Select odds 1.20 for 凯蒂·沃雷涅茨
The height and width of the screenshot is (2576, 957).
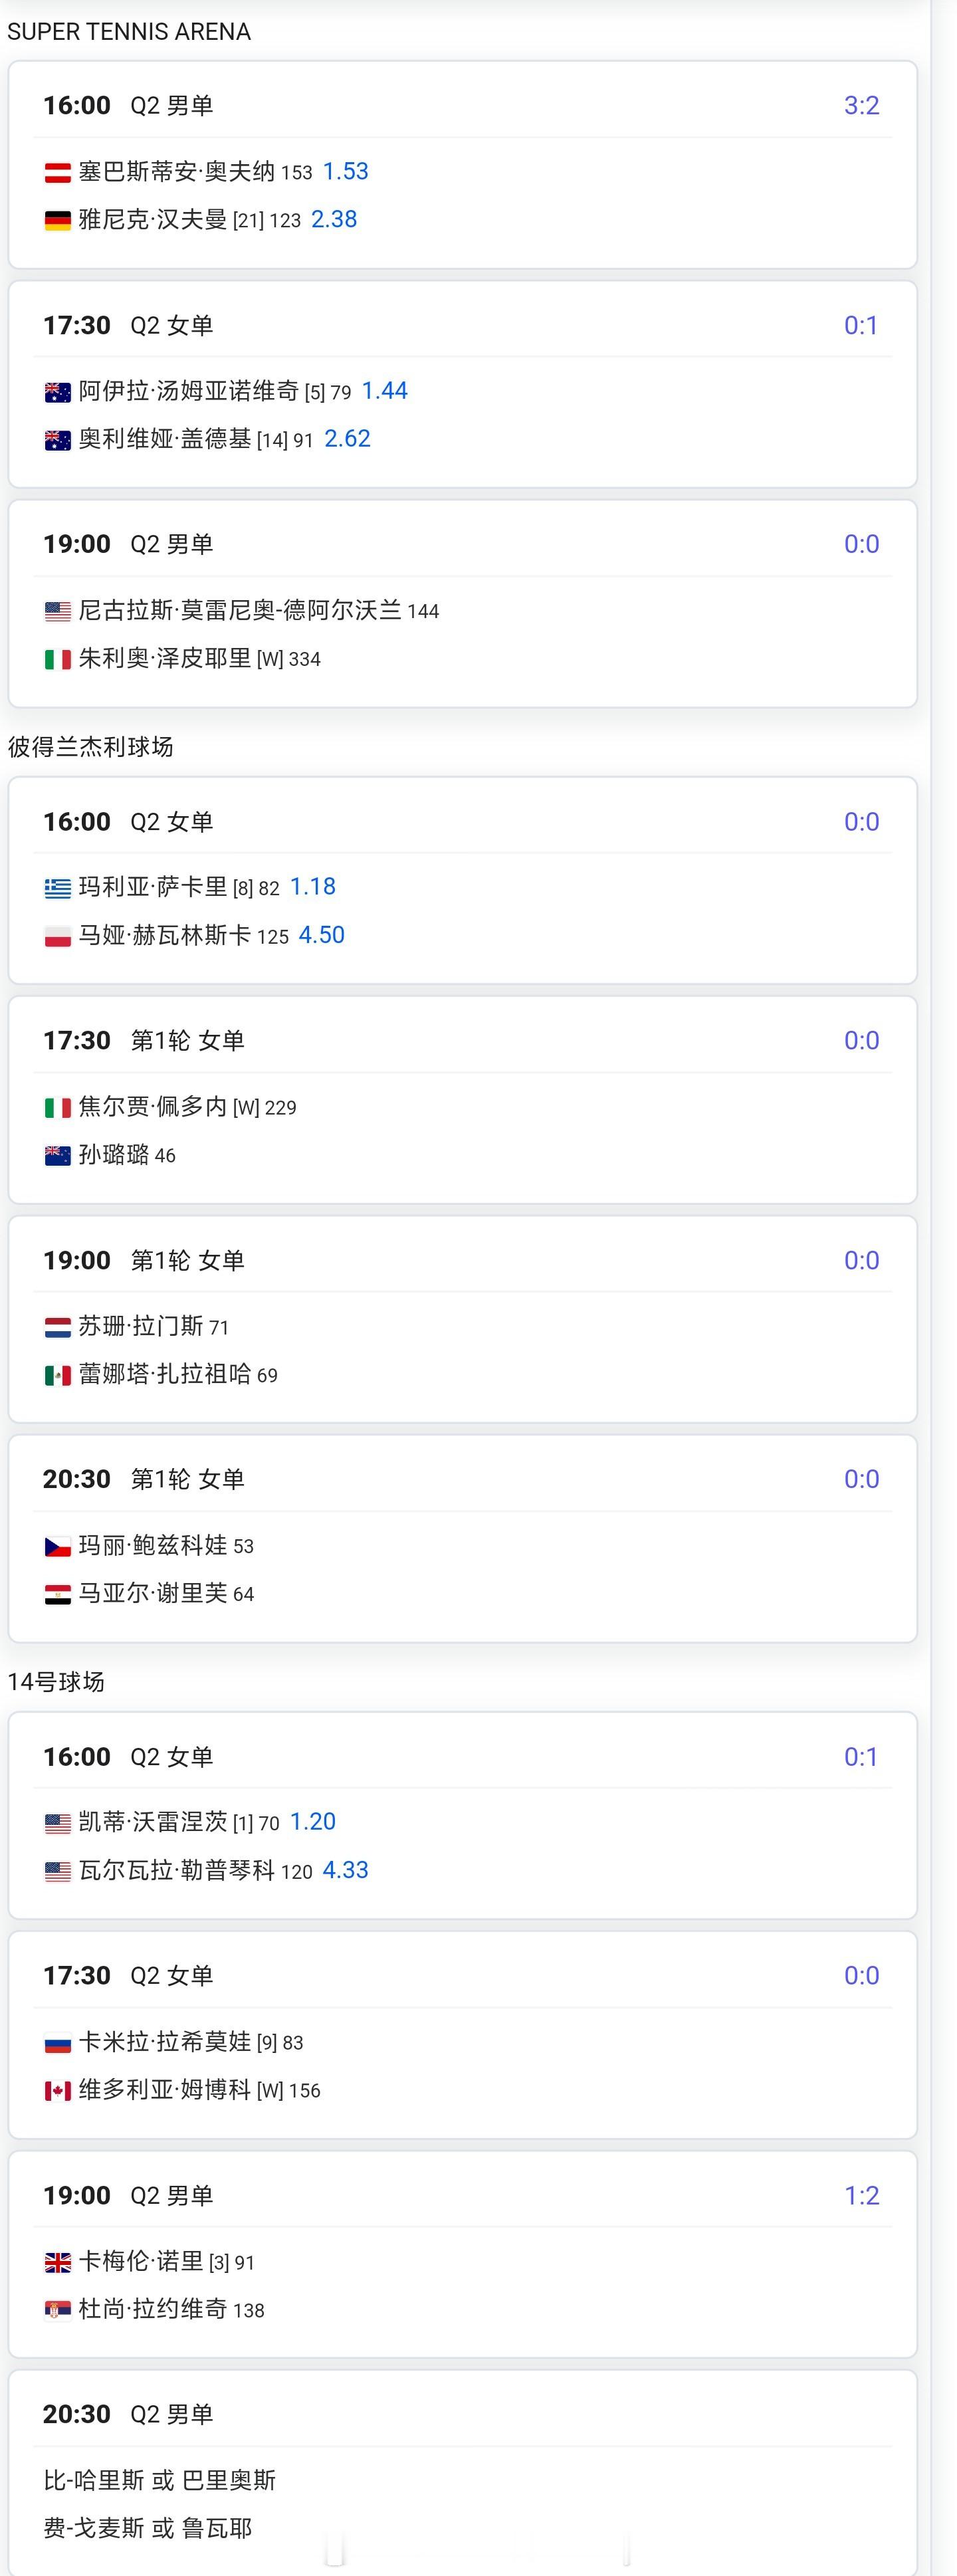(x=312, y=1821)
